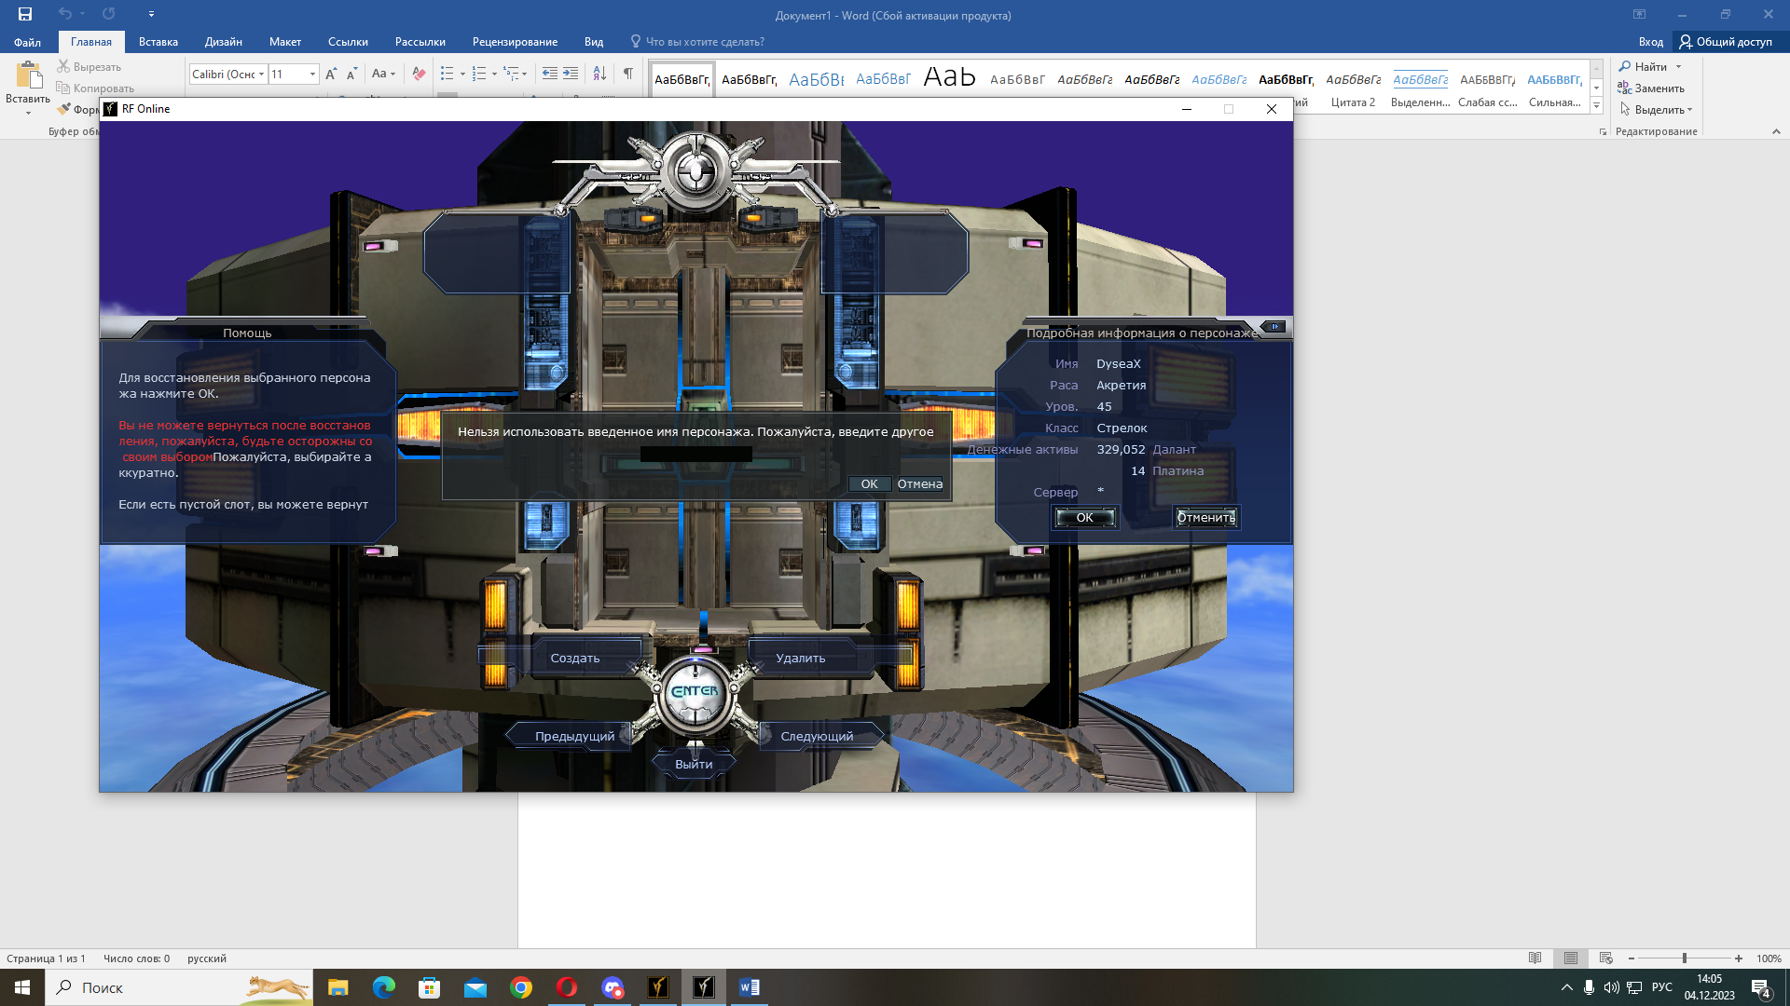Click the 100% zoom level indicator
Image resolution: width=1790 pixels, height=1006 pixels.
coord(1769,958)
